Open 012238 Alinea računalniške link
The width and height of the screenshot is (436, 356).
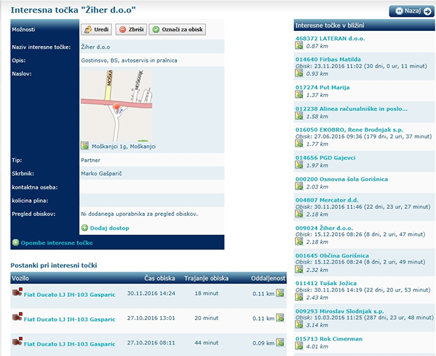pyautogui.click(x=352, y=109)
